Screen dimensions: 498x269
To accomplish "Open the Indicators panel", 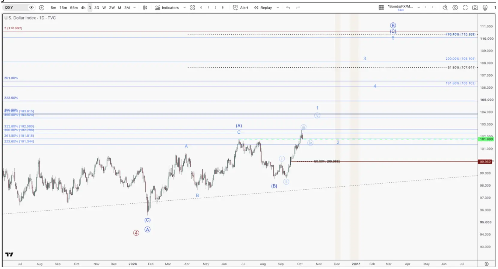I will (x=167, y=7).
